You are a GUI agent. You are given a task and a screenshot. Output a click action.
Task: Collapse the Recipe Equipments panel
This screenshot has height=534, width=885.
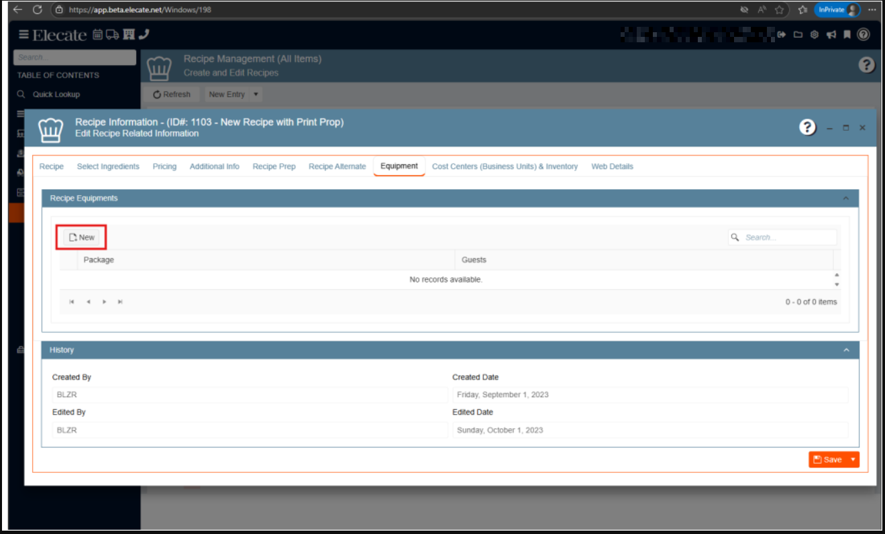(x=845, y=199)
